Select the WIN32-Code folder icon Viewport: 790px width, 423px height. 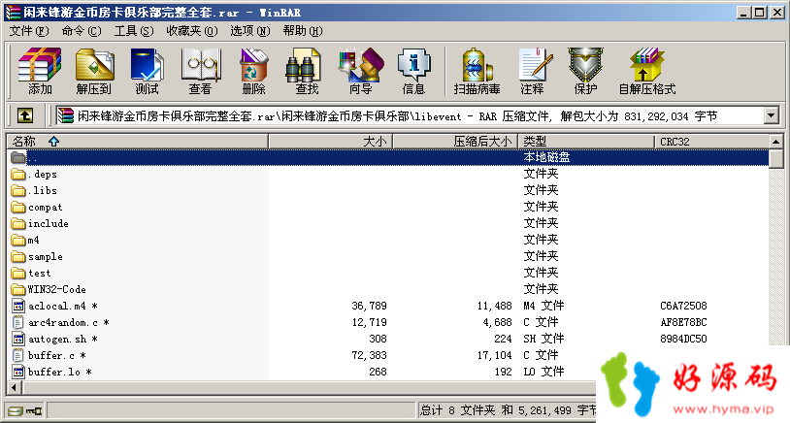(x=18, y=289)
